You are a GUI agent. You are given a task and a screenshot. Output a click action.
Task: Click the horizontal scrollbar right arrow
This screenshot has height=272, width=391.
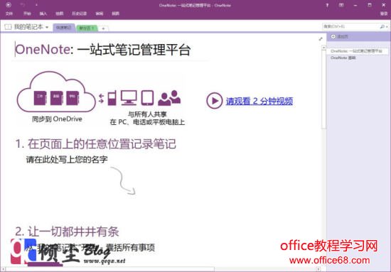coord(319,269)
